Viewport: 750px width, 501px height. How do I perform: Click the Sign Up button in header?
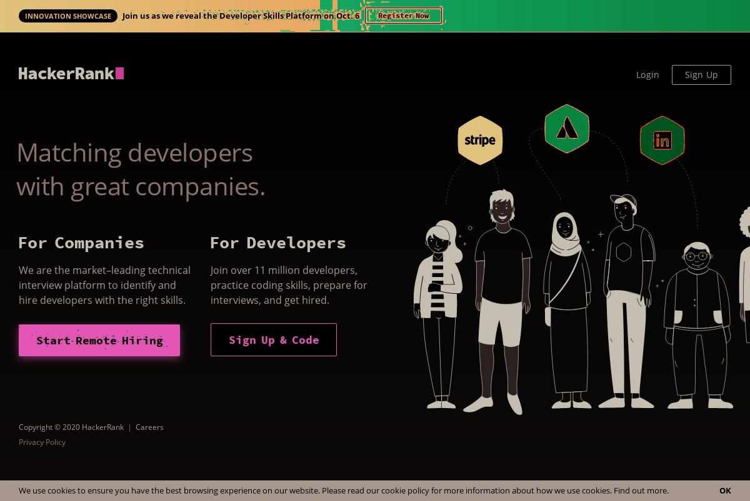[x=701, y=75]
